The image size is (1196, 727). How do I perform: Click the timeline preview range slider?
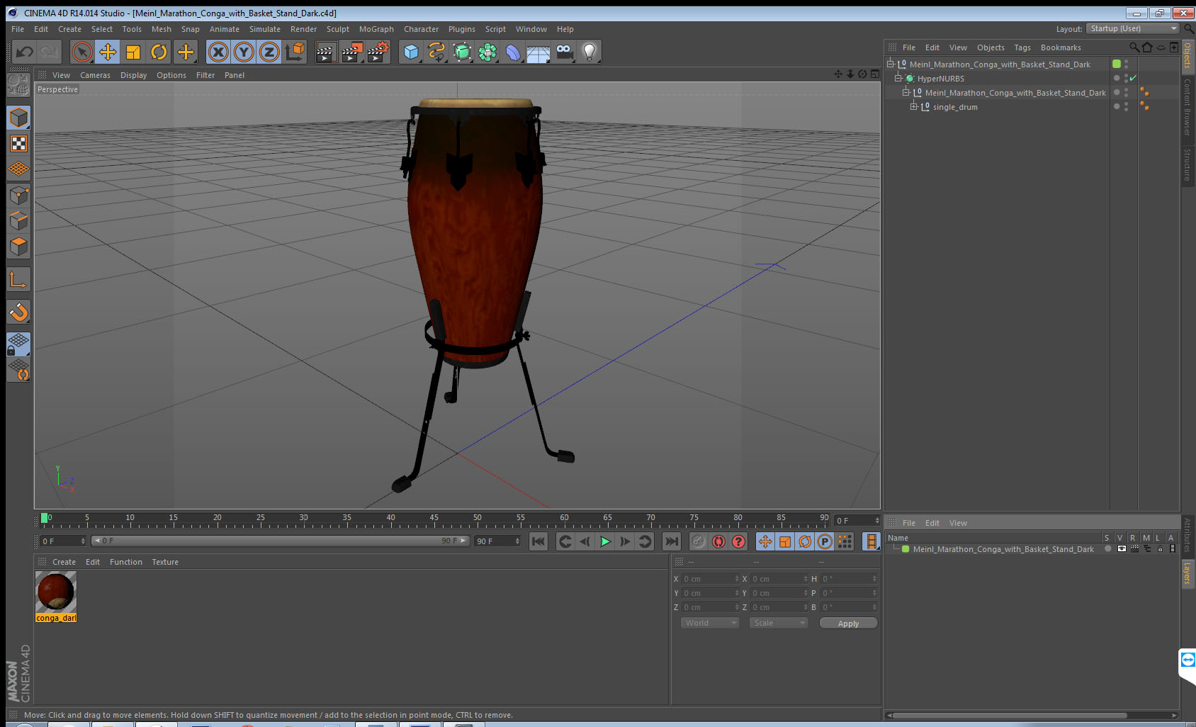pyautogui.click(x=280, y=541)
